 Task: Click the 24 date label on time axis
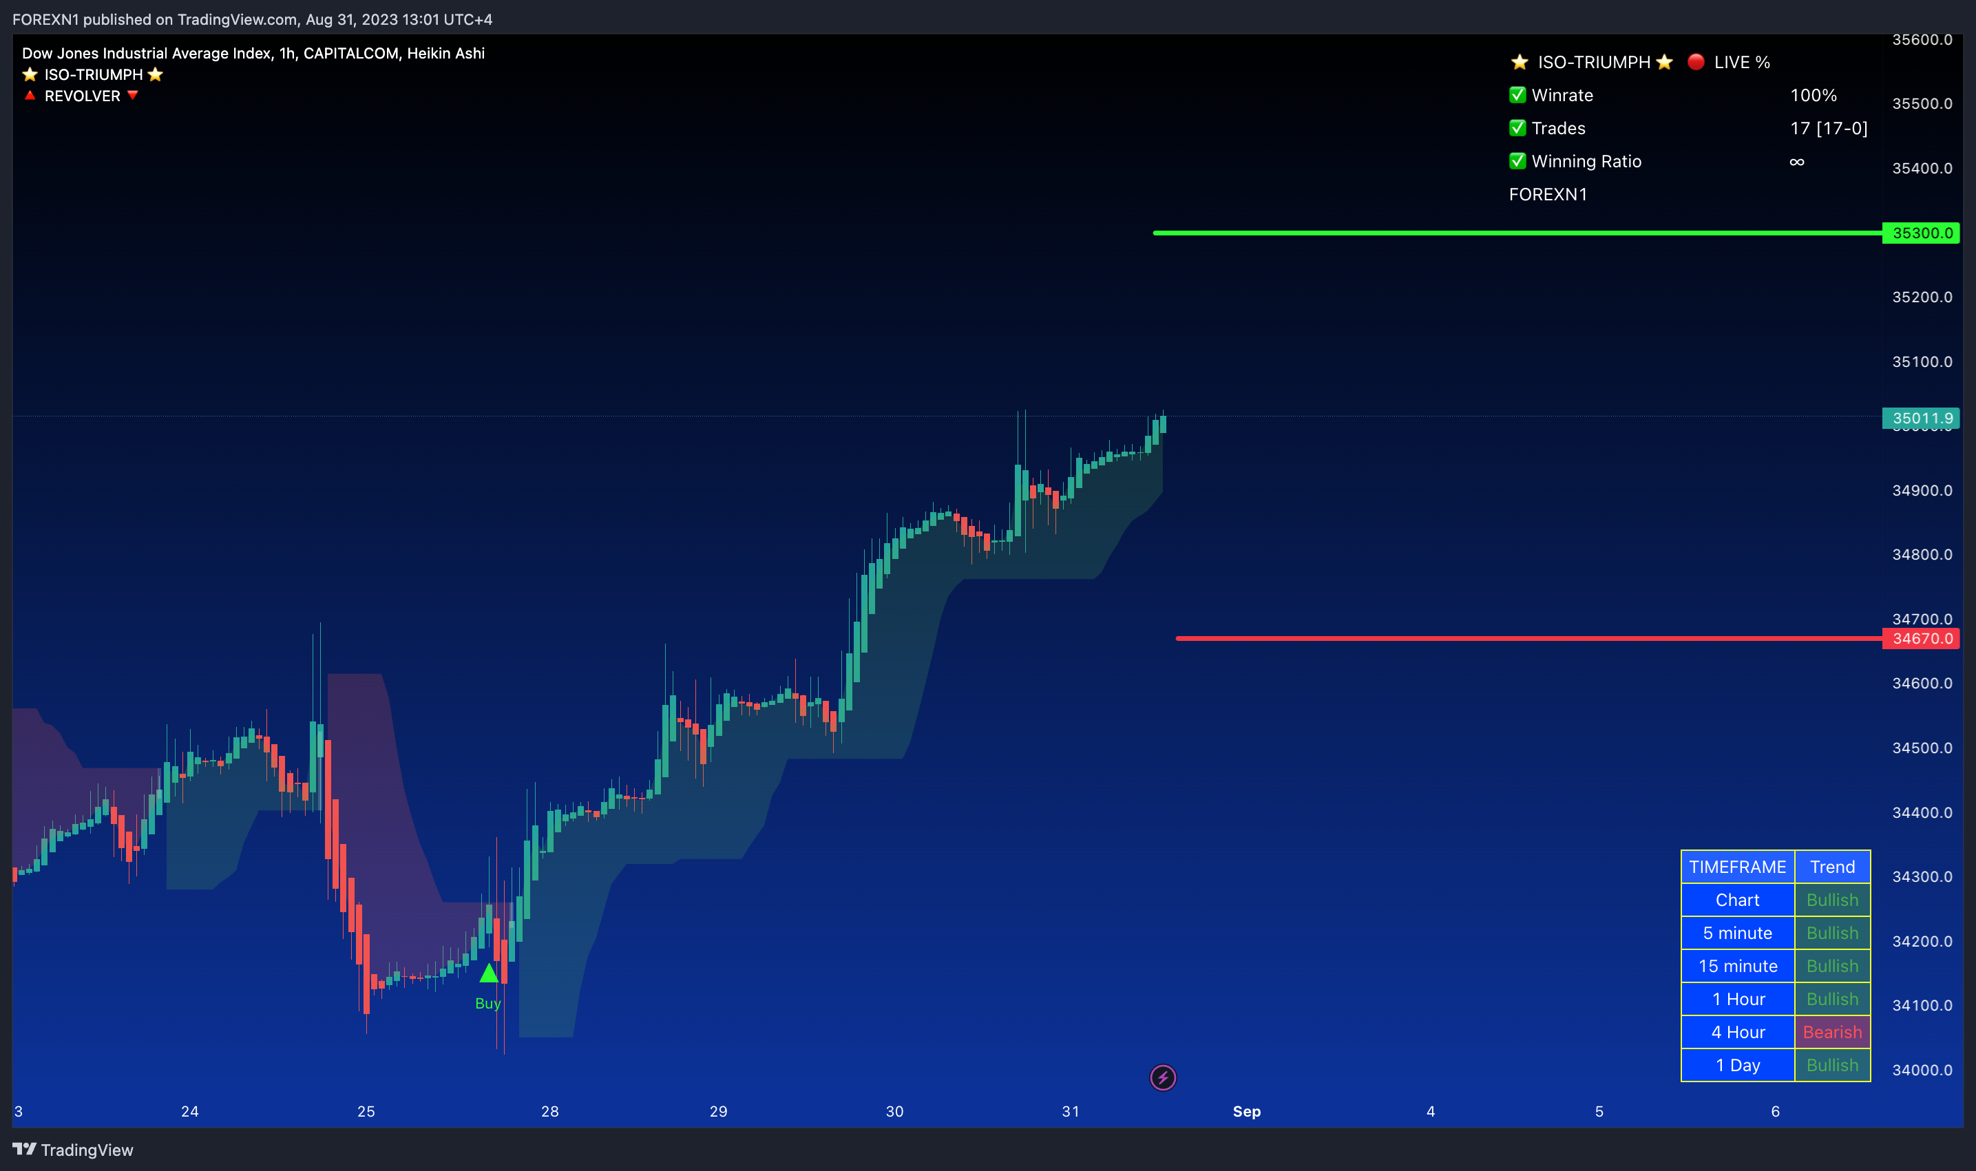(189, 1111)
